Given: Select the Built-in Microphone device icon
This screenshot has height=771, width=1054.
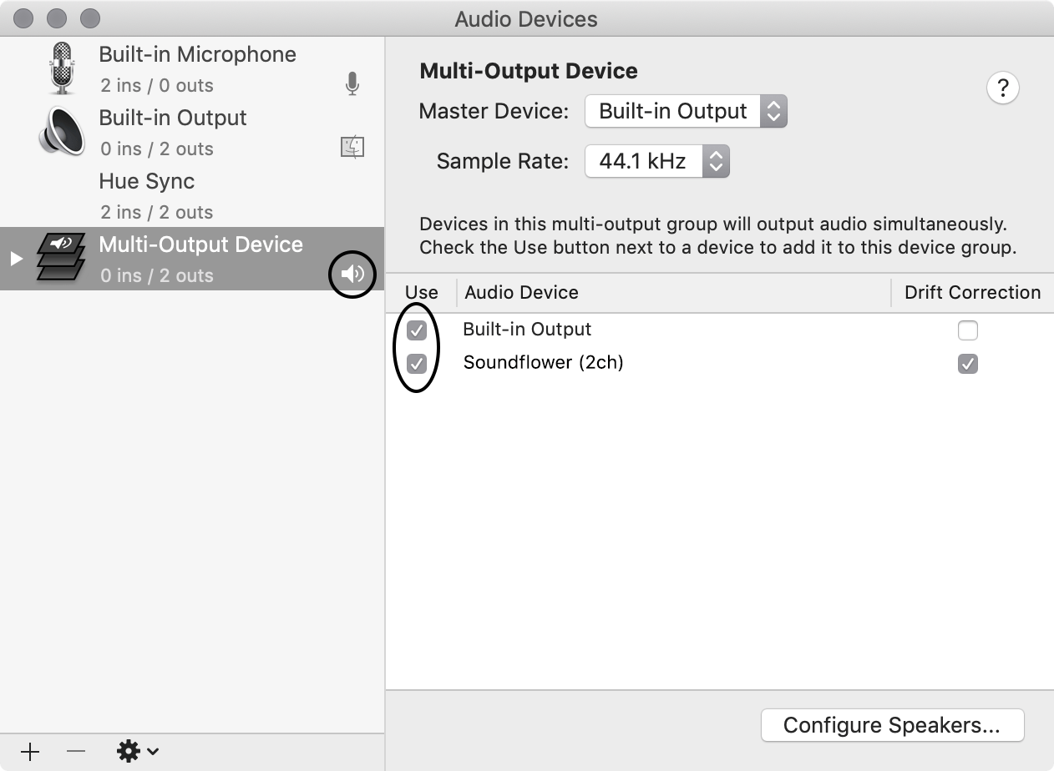Looking at the screenshot, I should (63, 67).
